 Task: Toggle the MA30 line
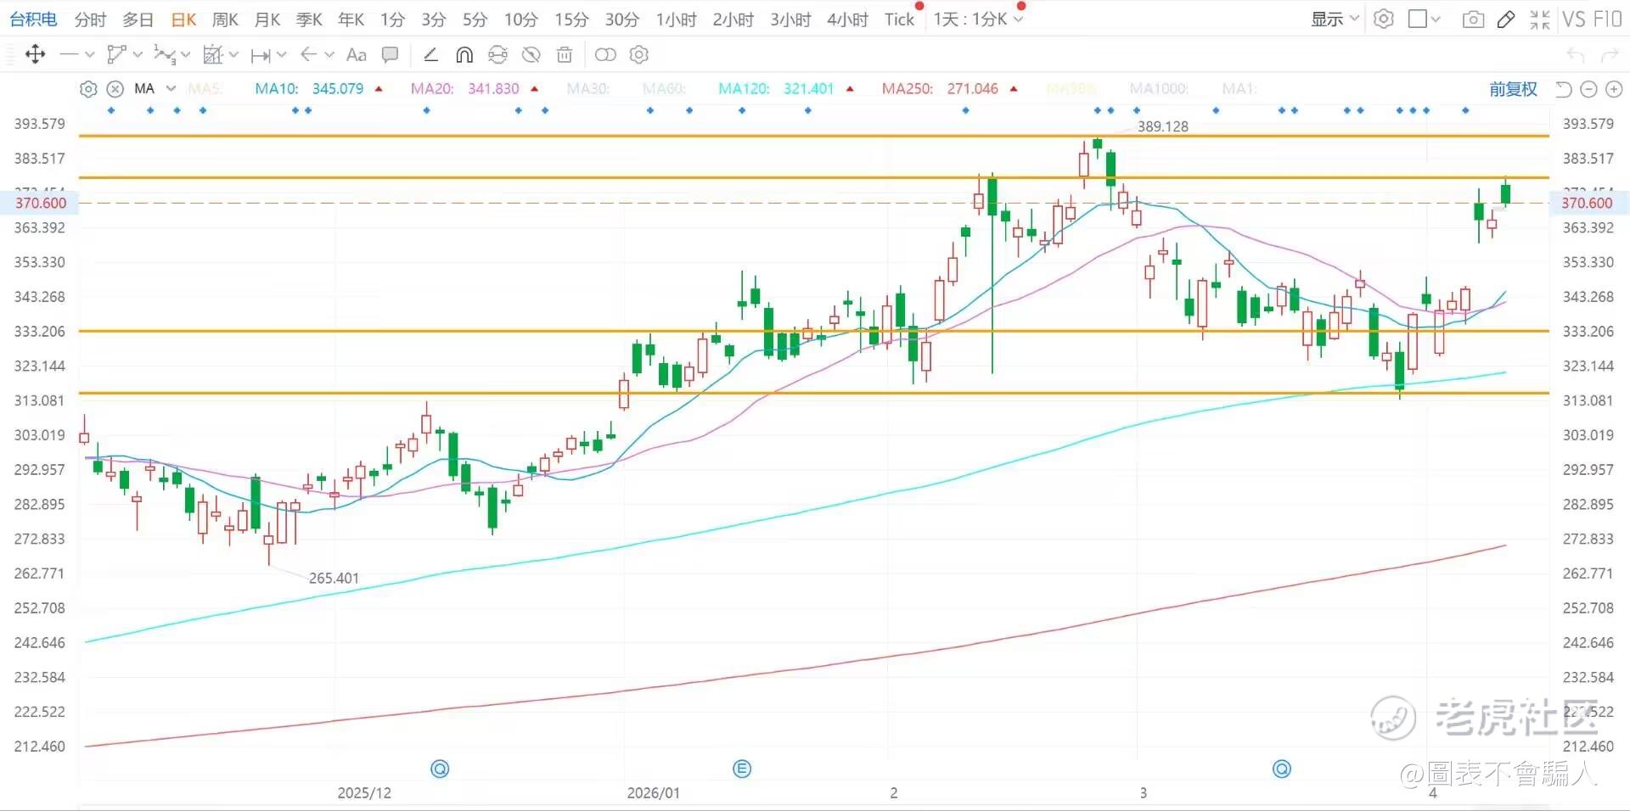[588, 89]
